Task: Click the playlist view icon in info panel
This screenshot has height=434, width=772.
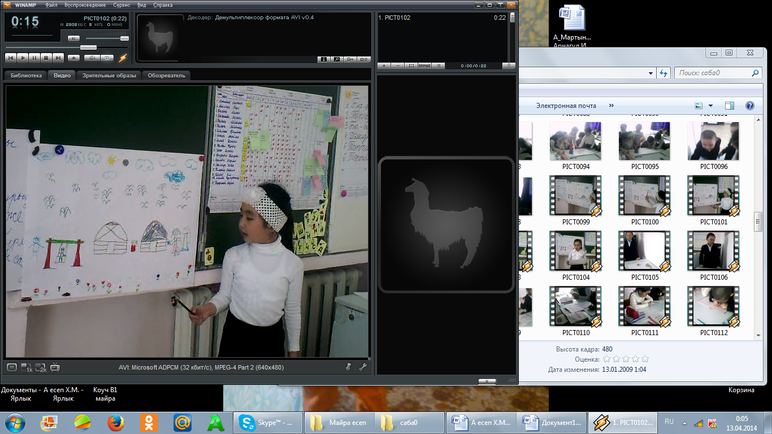Action: click(364, 59)
